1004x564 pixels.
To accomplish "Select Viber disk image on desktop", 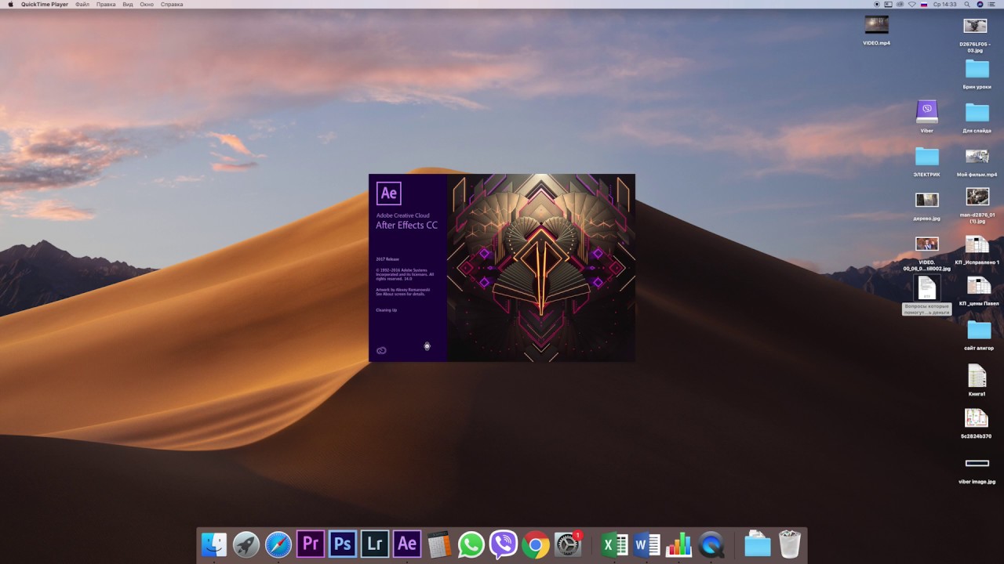I will pos(927,112).
